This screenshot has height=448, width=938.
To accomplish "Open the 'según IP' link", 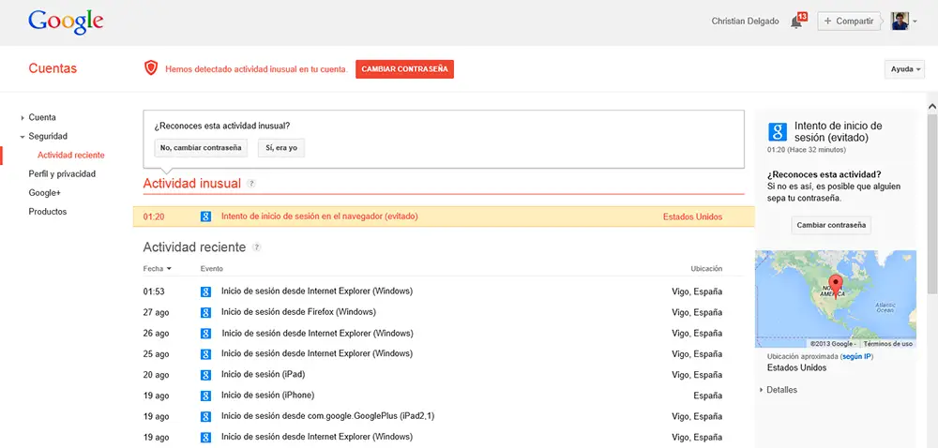I will 857,357.
